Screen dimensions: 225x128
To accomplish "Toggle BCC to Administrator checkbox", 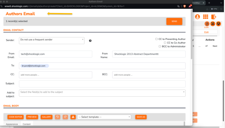I will tap(160, 47).
